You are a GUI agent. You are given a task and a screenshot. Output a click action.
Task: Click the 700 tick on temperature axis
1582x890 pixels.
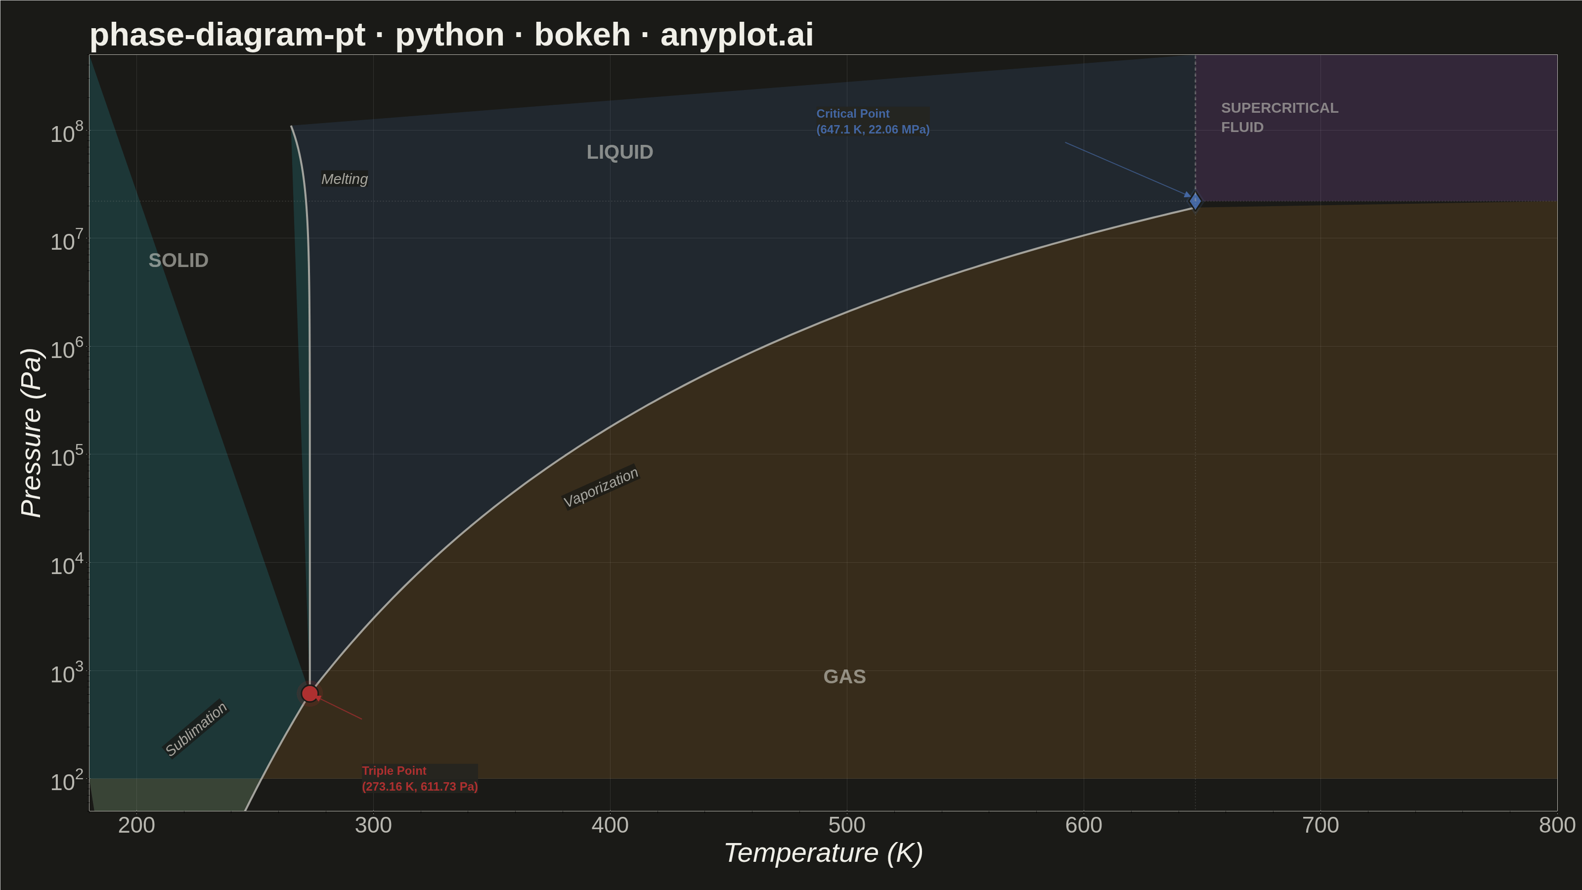coord(1320,825)
